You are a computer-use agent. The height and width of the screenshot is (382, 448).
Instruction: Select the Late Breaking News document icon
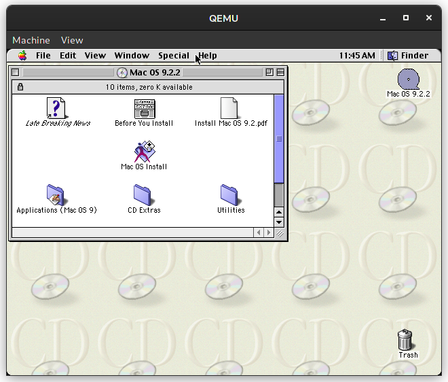click(56, 108)
